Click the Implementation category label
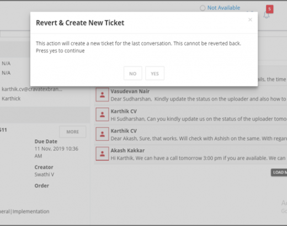The height and width of the screenshot is (226, 287). pyautogui.click(x=31, y=212)
